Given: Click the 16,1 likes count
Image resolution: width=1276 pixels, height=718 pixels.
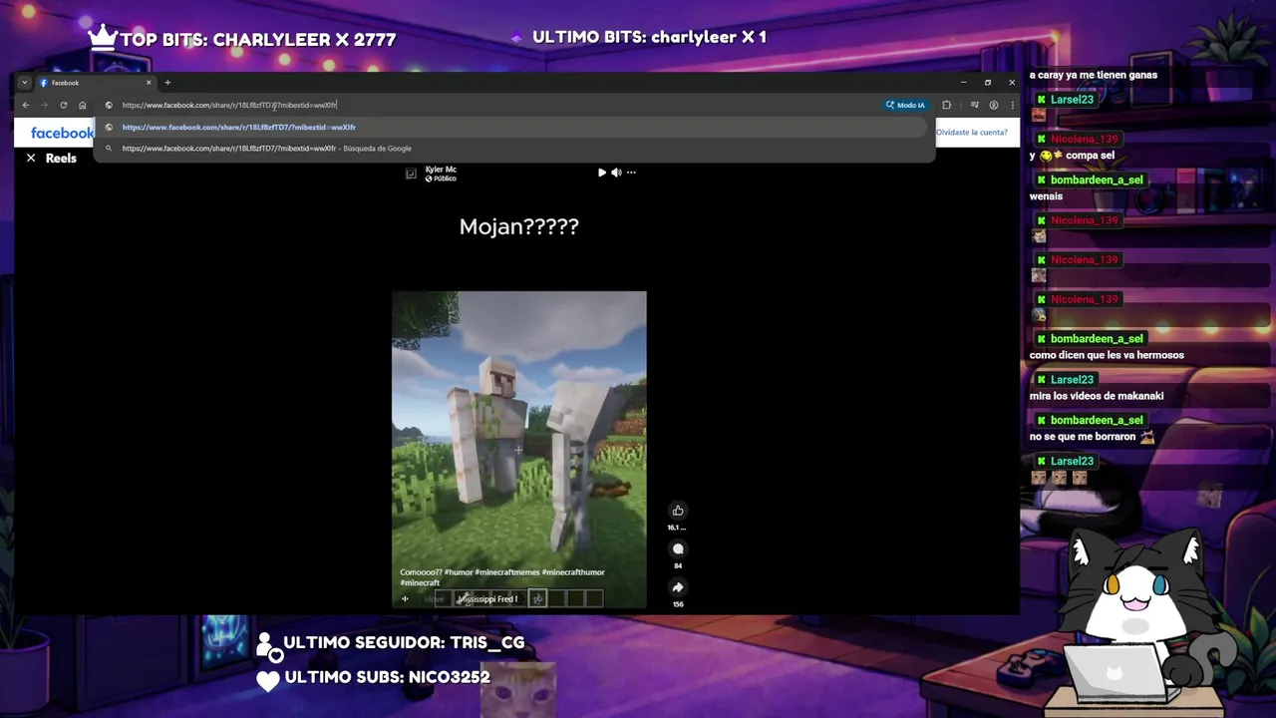Looking at the screenshot, I should 677,528.
